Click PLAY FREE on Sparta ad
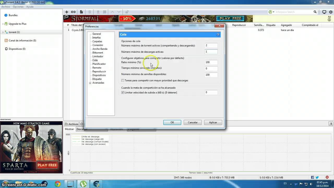 coord(47,165)
